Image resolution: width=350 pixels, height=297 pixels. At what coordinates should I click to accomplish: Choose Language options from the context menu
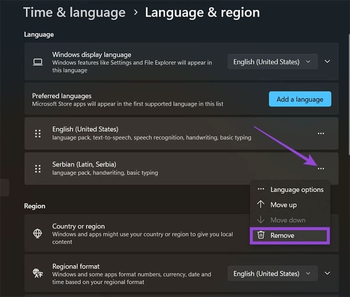[x=297, y=189]
